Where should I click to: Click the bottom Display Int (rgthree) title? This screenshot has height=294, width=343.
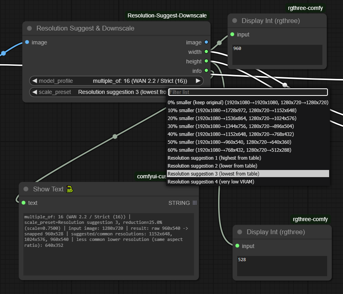click(x=276, y=232)
